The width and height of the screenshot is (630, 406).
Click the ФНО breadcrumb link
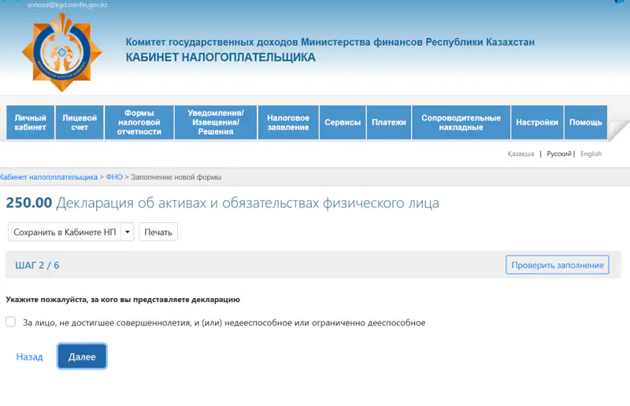click(x=116, y=177)
